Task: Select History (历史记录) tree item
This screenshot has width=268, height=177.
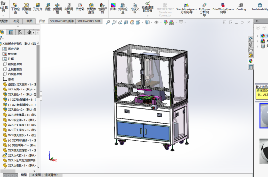Action: 11,49
